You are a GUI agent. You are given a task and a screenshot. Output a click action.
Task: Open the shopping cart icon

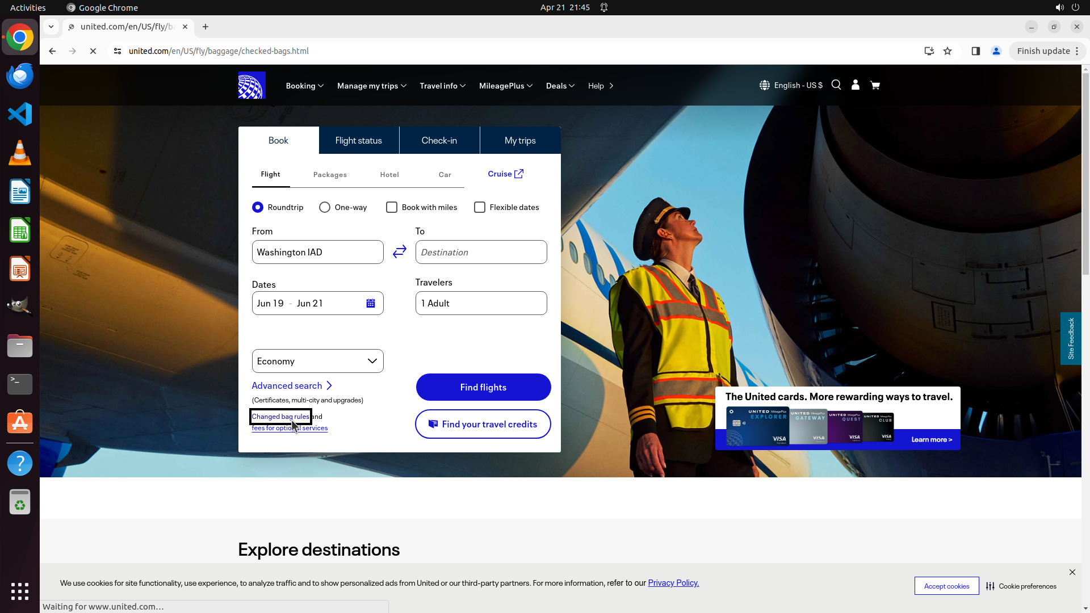pos(875,85)
